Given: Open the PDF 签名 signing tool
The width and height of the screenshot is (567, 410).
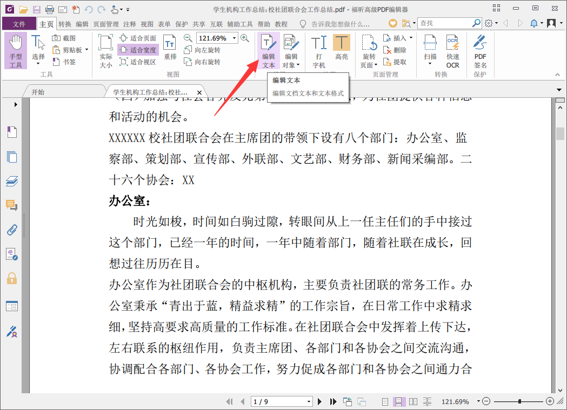Looking at the screenshot, I should pos(482,51).
